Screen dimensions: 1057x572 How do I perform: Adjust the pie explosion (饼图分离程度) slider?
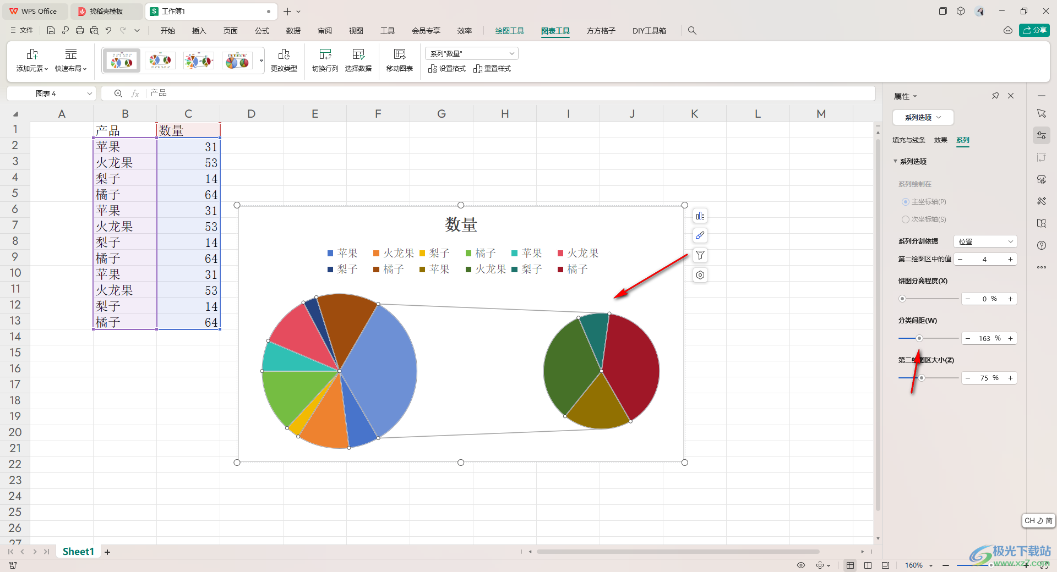[x=902, y=299]
